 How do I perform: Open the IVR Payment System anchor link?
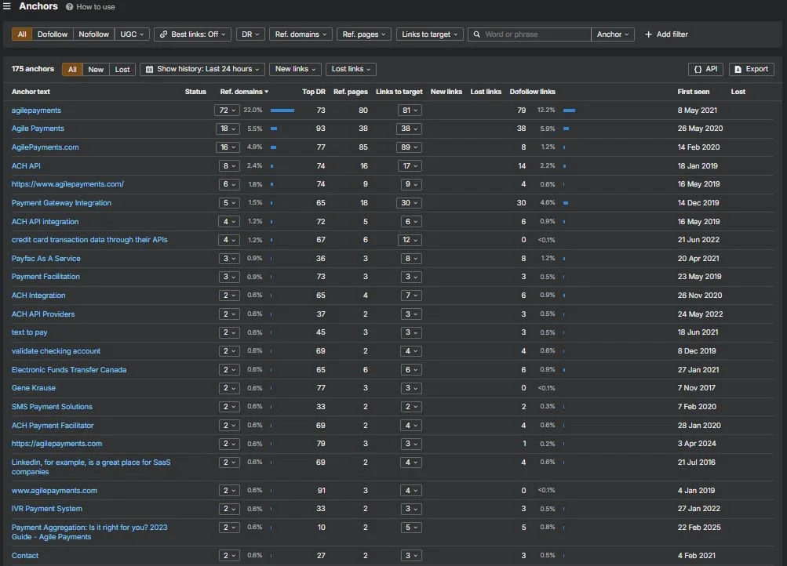point(46,509)
